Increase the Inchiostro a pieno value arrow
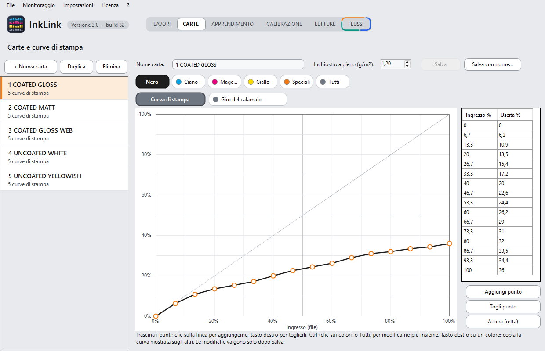545x351 pixels. pos(407,62)
